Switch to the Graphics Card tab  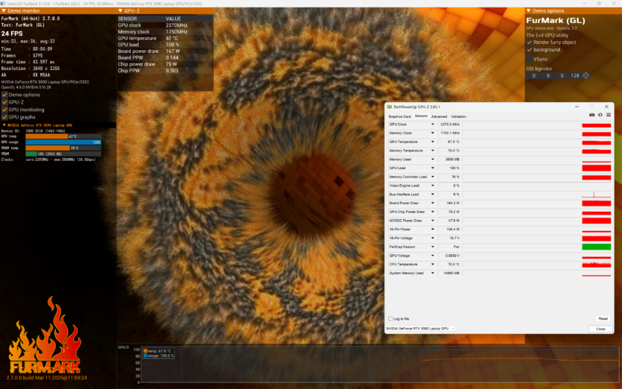[x=399, y=117]
